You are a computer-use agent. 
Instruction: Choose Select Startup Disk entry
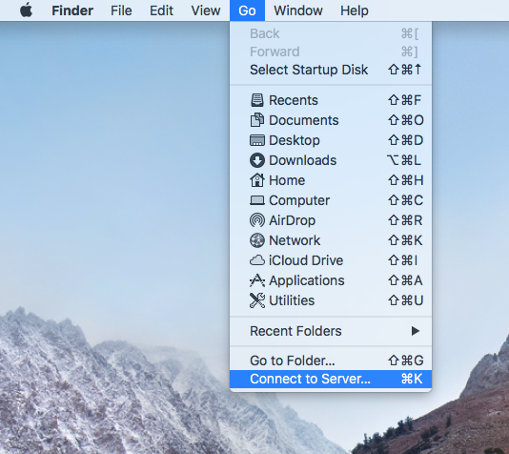[331, 70]
